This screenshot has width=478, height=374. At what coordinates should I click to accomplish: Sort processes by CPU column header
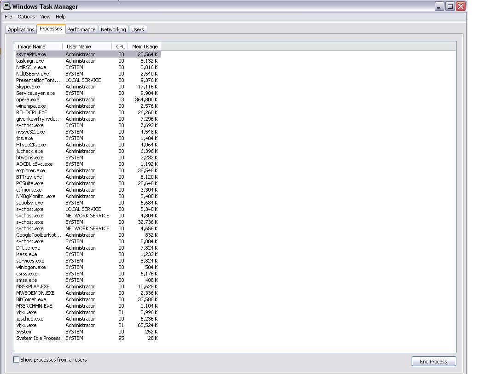(121, 47)
